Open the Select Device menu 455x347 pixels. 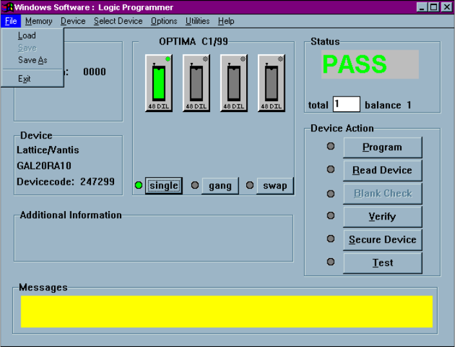[x=118, y=21]
